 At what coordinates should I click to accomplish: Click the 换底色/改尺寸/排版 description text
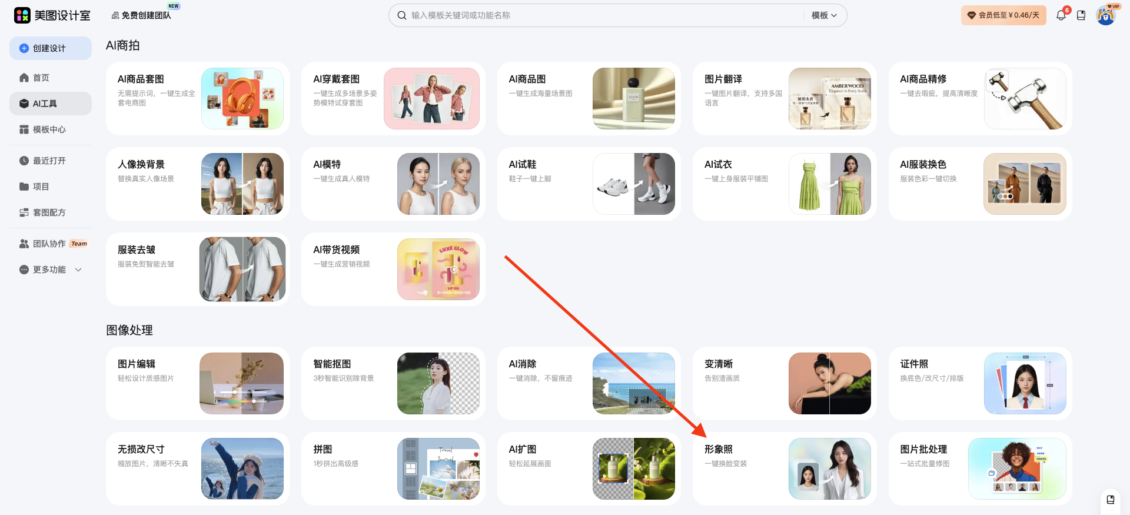pos(932,378)
